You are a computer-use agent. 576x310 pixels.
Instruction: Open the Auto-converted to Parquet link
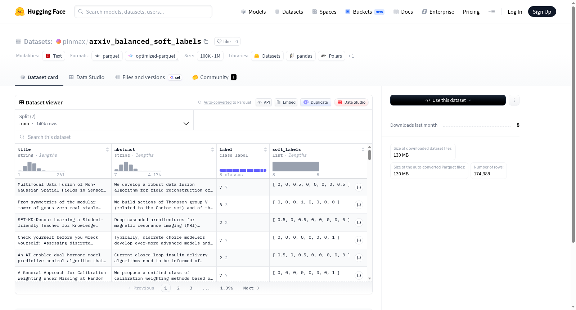(227, 102)
